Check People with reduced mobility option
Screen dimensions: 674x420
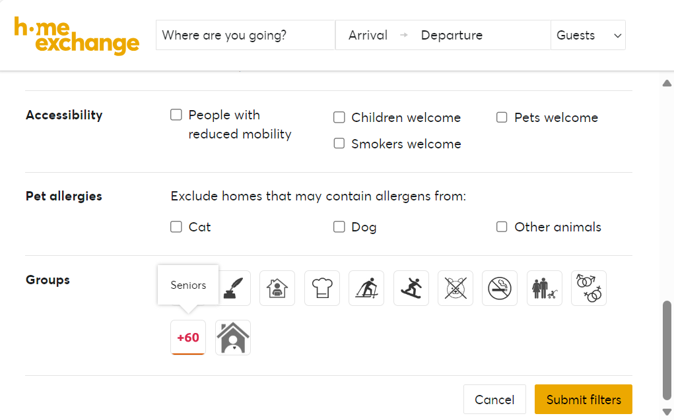pyautogui.click(x=176, y=115)
